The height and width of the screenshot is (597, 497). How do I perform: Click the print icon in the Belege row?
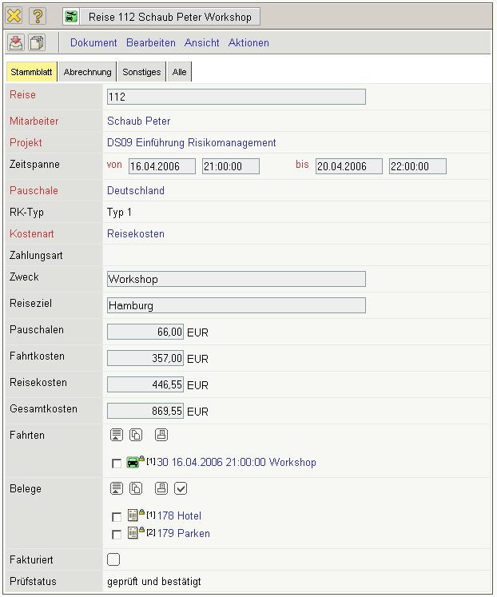161,488
